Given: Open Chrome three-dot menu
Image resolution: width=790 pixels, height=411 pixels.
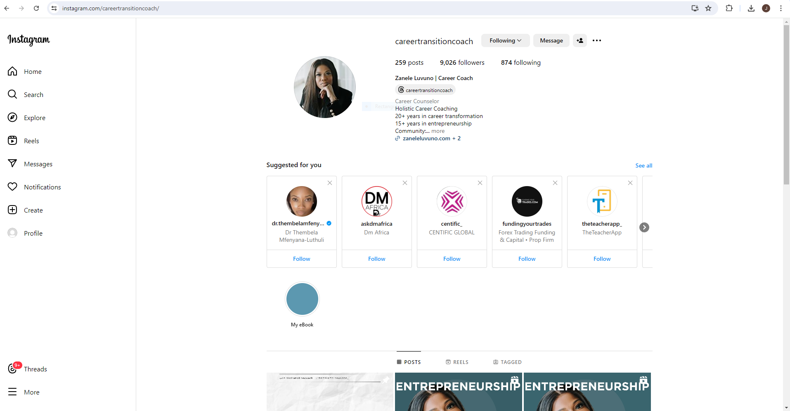Looking at the screenshot, I should [x=781, y=8].
